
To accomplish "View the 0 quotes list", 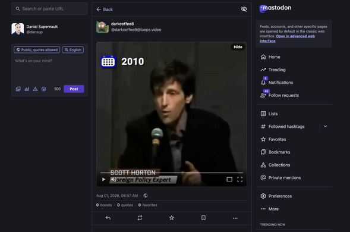I will 125,205.
